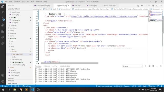The width and height of the screenshot is (164, 92).
Task: Click the horizontal scrollbar of the editor
Action: [69, 63]
